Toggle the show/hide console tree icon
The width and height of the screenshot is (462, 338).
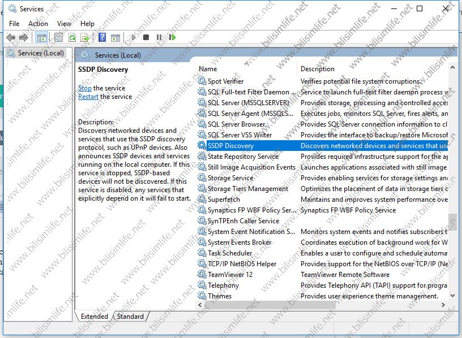[41, 38]
